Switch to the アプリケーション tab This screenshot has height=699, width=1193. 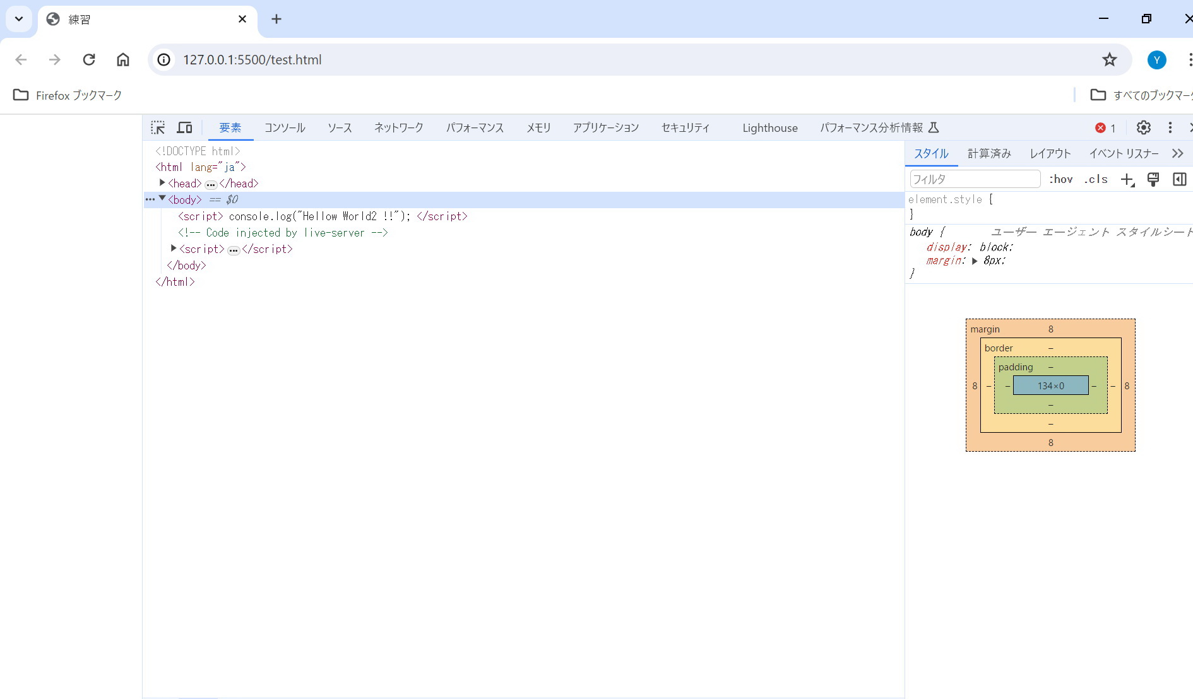click(606, 128)
